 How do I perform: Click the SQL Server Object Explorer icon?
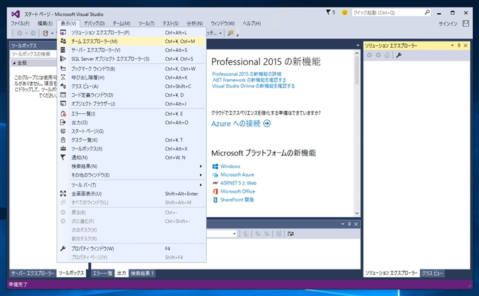point(63,59)
